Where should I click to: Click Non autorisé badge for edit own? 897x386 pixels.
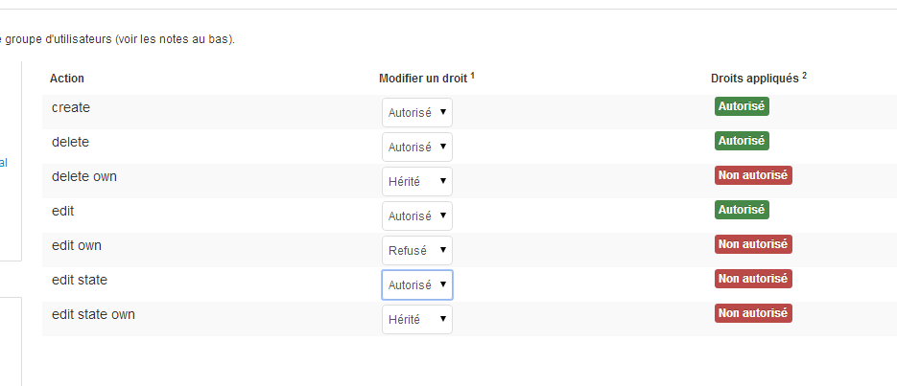pyautogui.click(x=753, y=244)
